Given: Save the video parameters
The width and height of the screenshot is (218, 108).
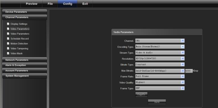Looking at the screenshot, I should pos(157,102).
